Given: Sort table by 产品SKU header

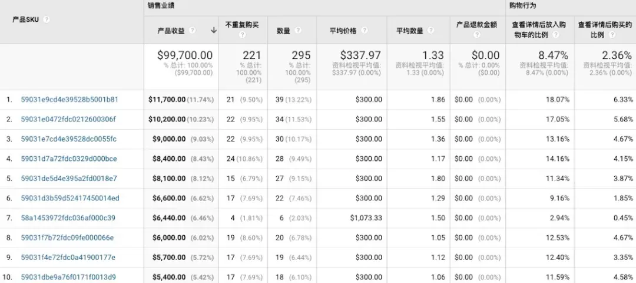Looking at the screenshot, I should pos(25,19).
